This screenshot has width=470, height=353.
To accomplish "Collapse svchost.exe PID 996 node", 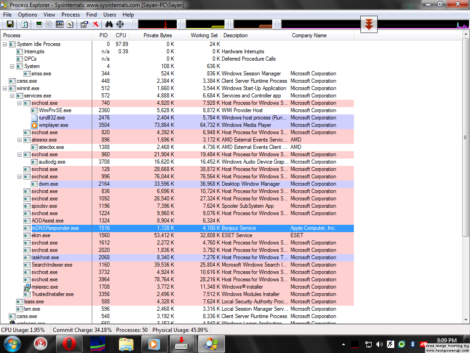I will 19,176.
